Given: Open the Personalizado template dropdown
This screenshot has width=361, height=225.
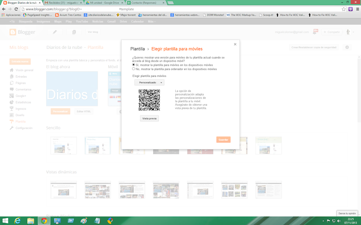Looking at the screenshot, I should coord(150,82).
